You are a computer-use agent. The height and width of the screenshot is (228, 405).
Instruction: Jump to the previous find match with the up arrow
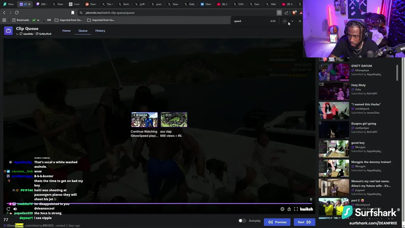point(284,21)
